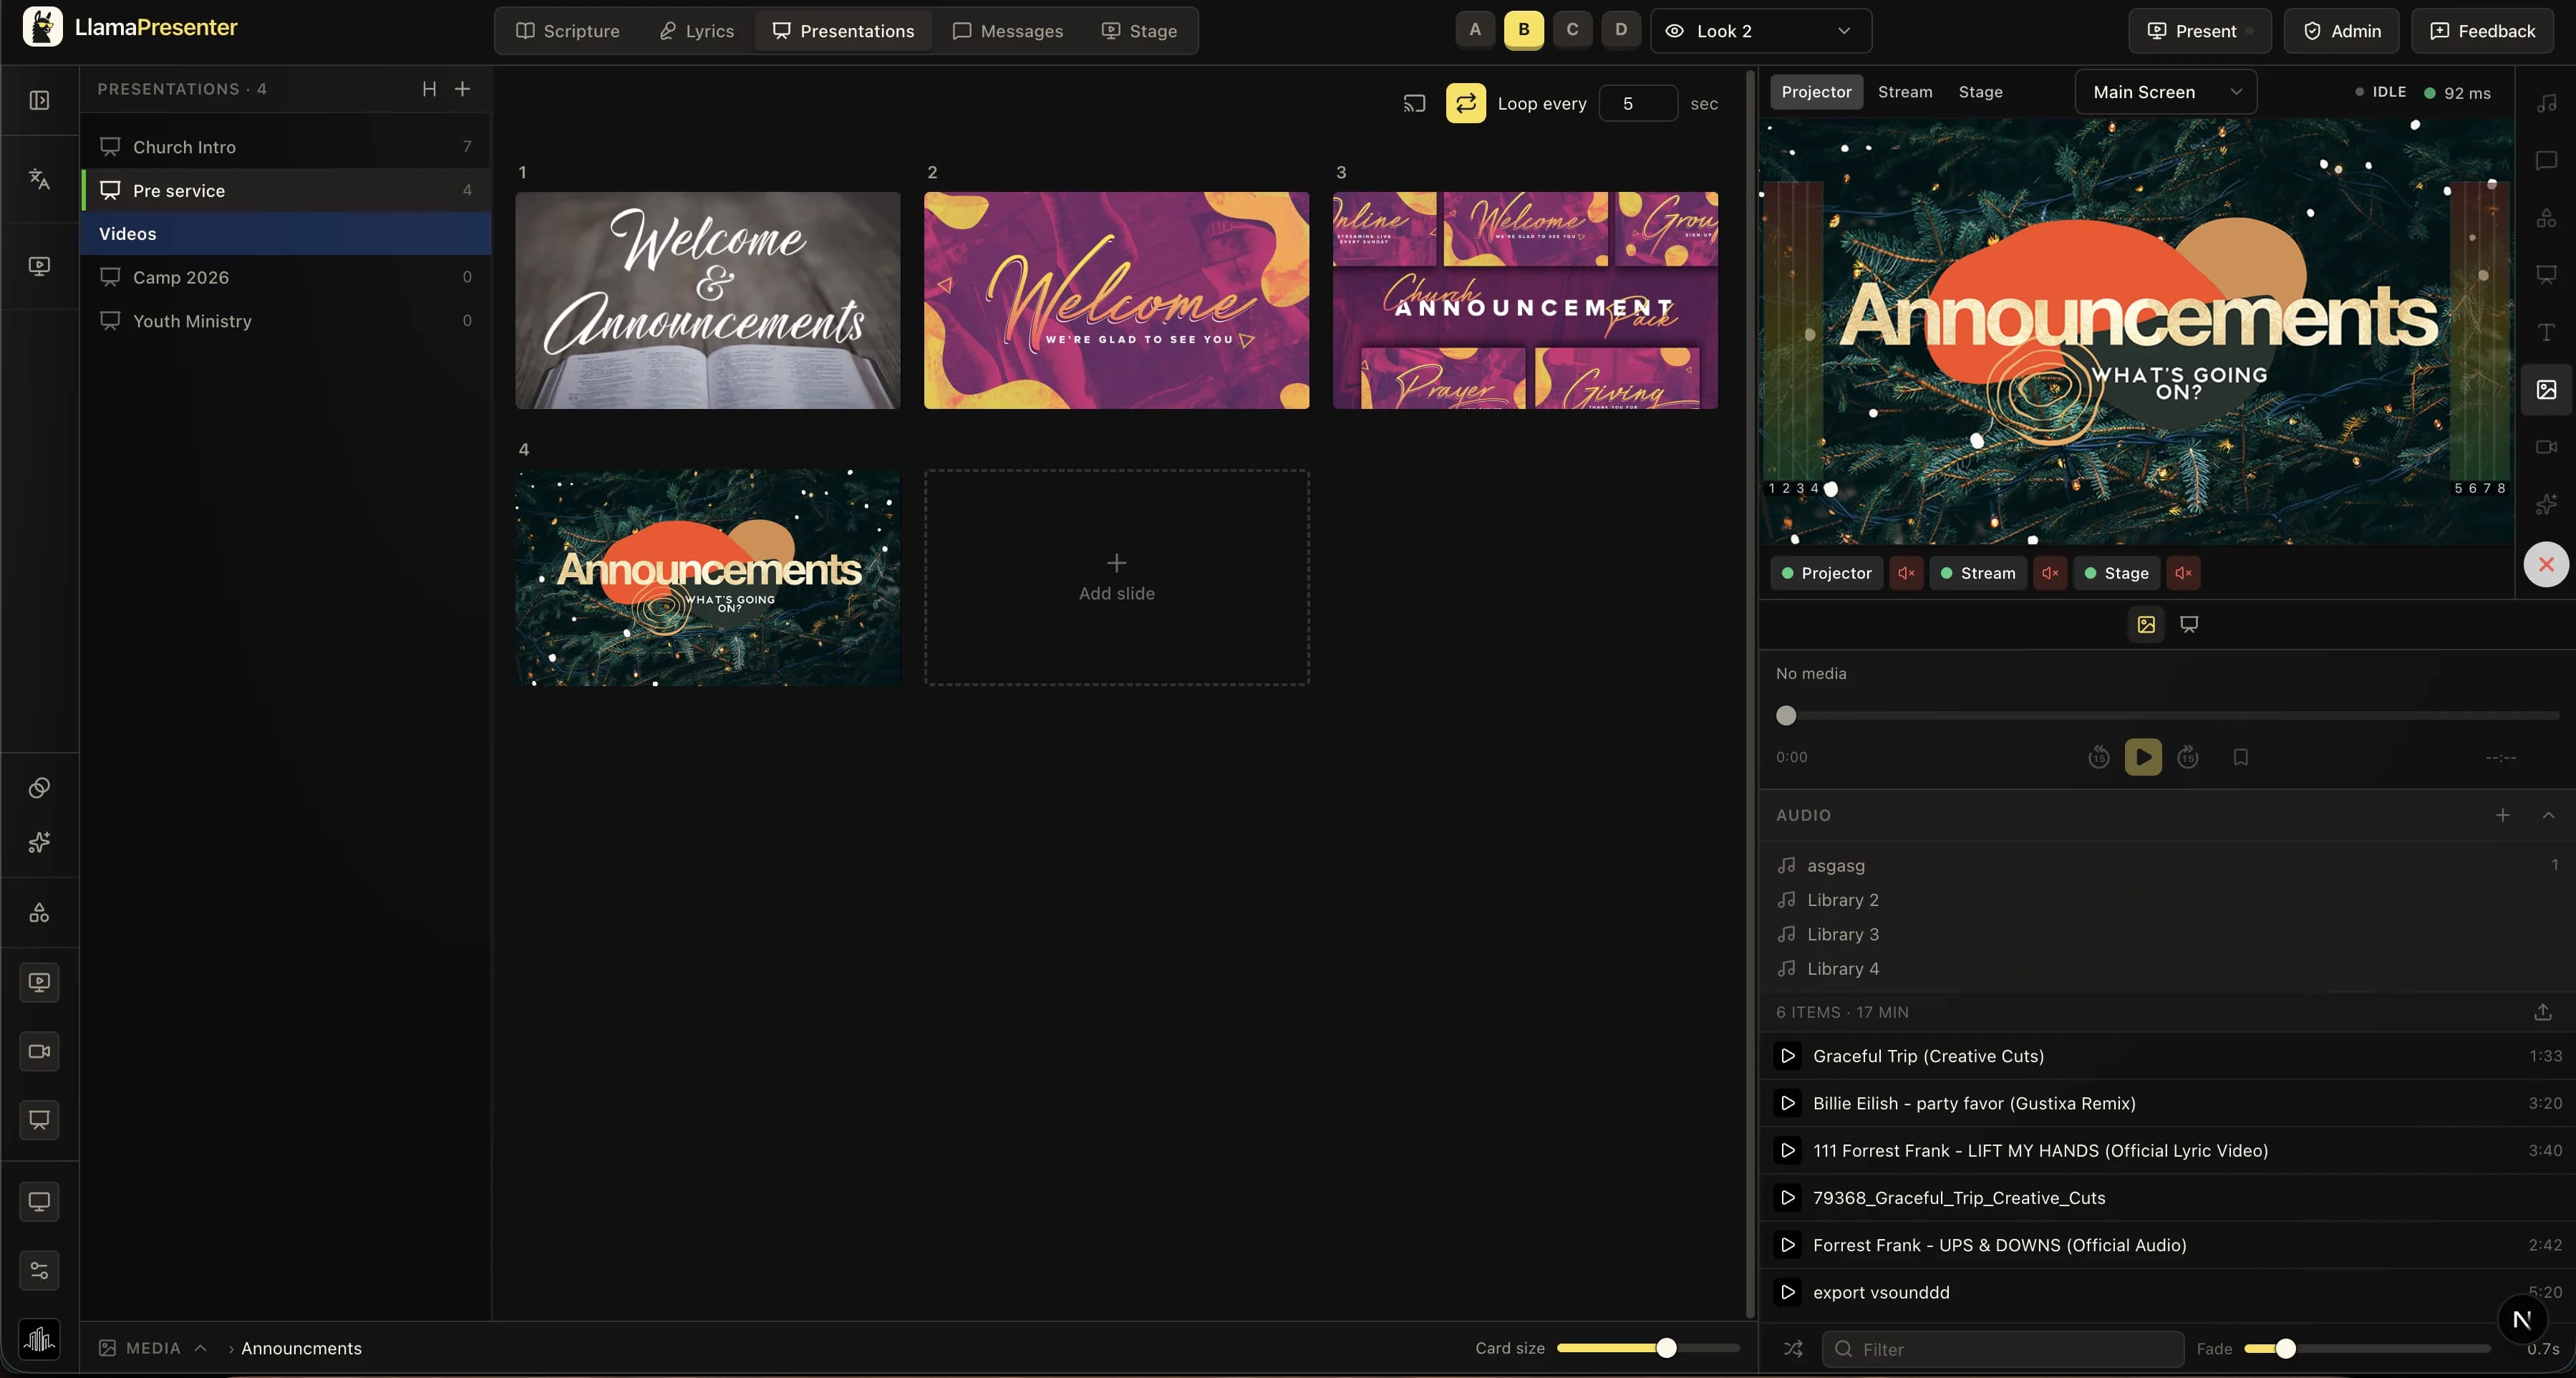Open the Look 2 dropdown
Image resolution: width=2576 pixels, height=1378 pixels.
[x=1760, y=31]
